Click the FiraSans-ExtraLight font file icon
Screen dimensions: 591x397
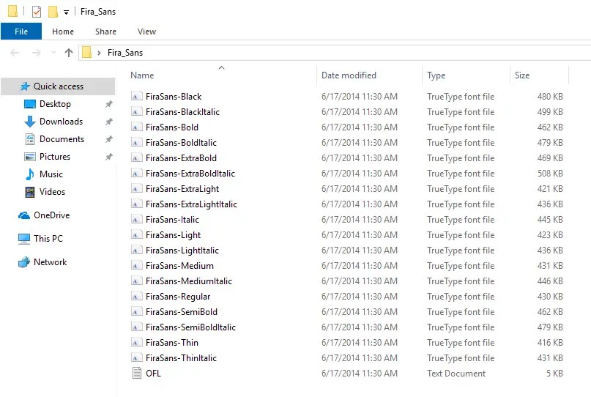(136, 188)
